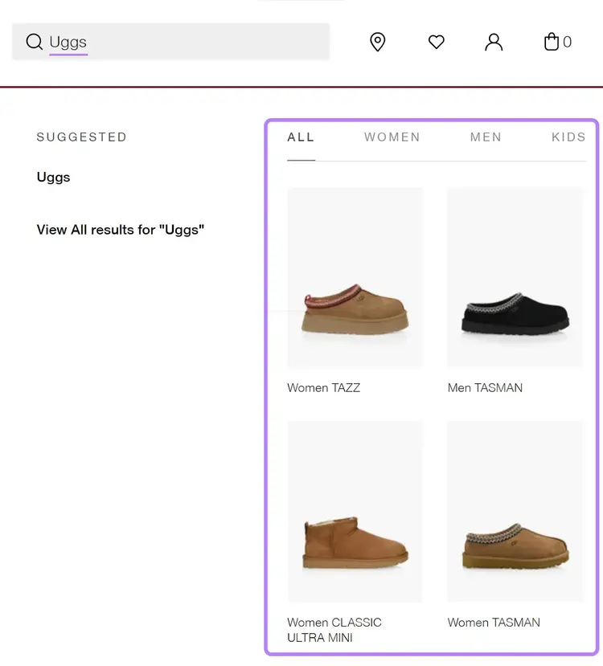Click the Women CLASSIC ULTRA MINI name

[334, 630]
